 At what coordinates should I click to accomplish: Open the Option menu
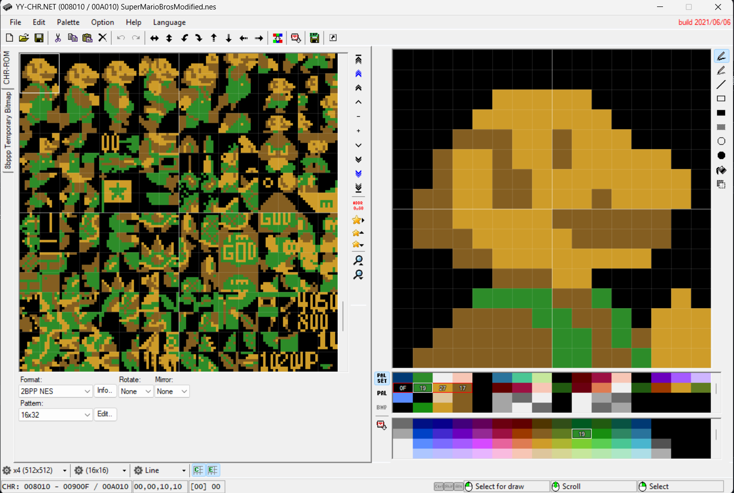click(x=102, y=22)
